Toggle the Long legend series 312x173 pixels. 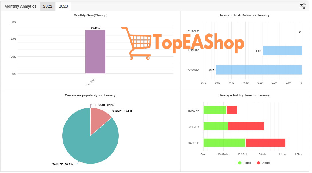tap(244, 163)
